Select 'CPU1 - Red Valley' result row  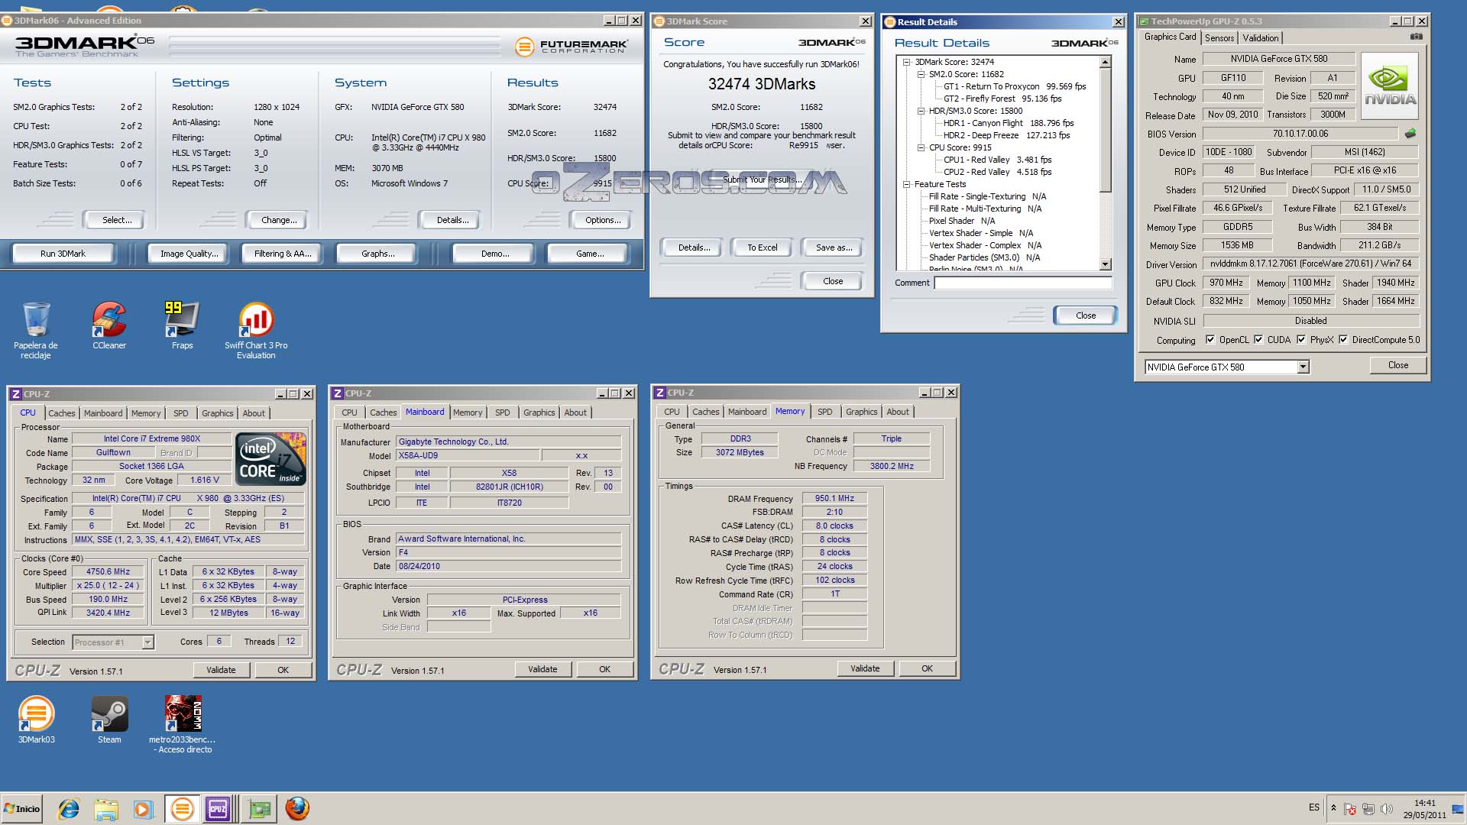coord(997,160)
